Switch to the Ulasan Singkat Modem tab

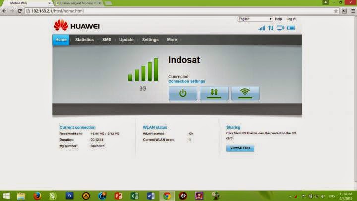pyautogui.click(x=77, y=3)
